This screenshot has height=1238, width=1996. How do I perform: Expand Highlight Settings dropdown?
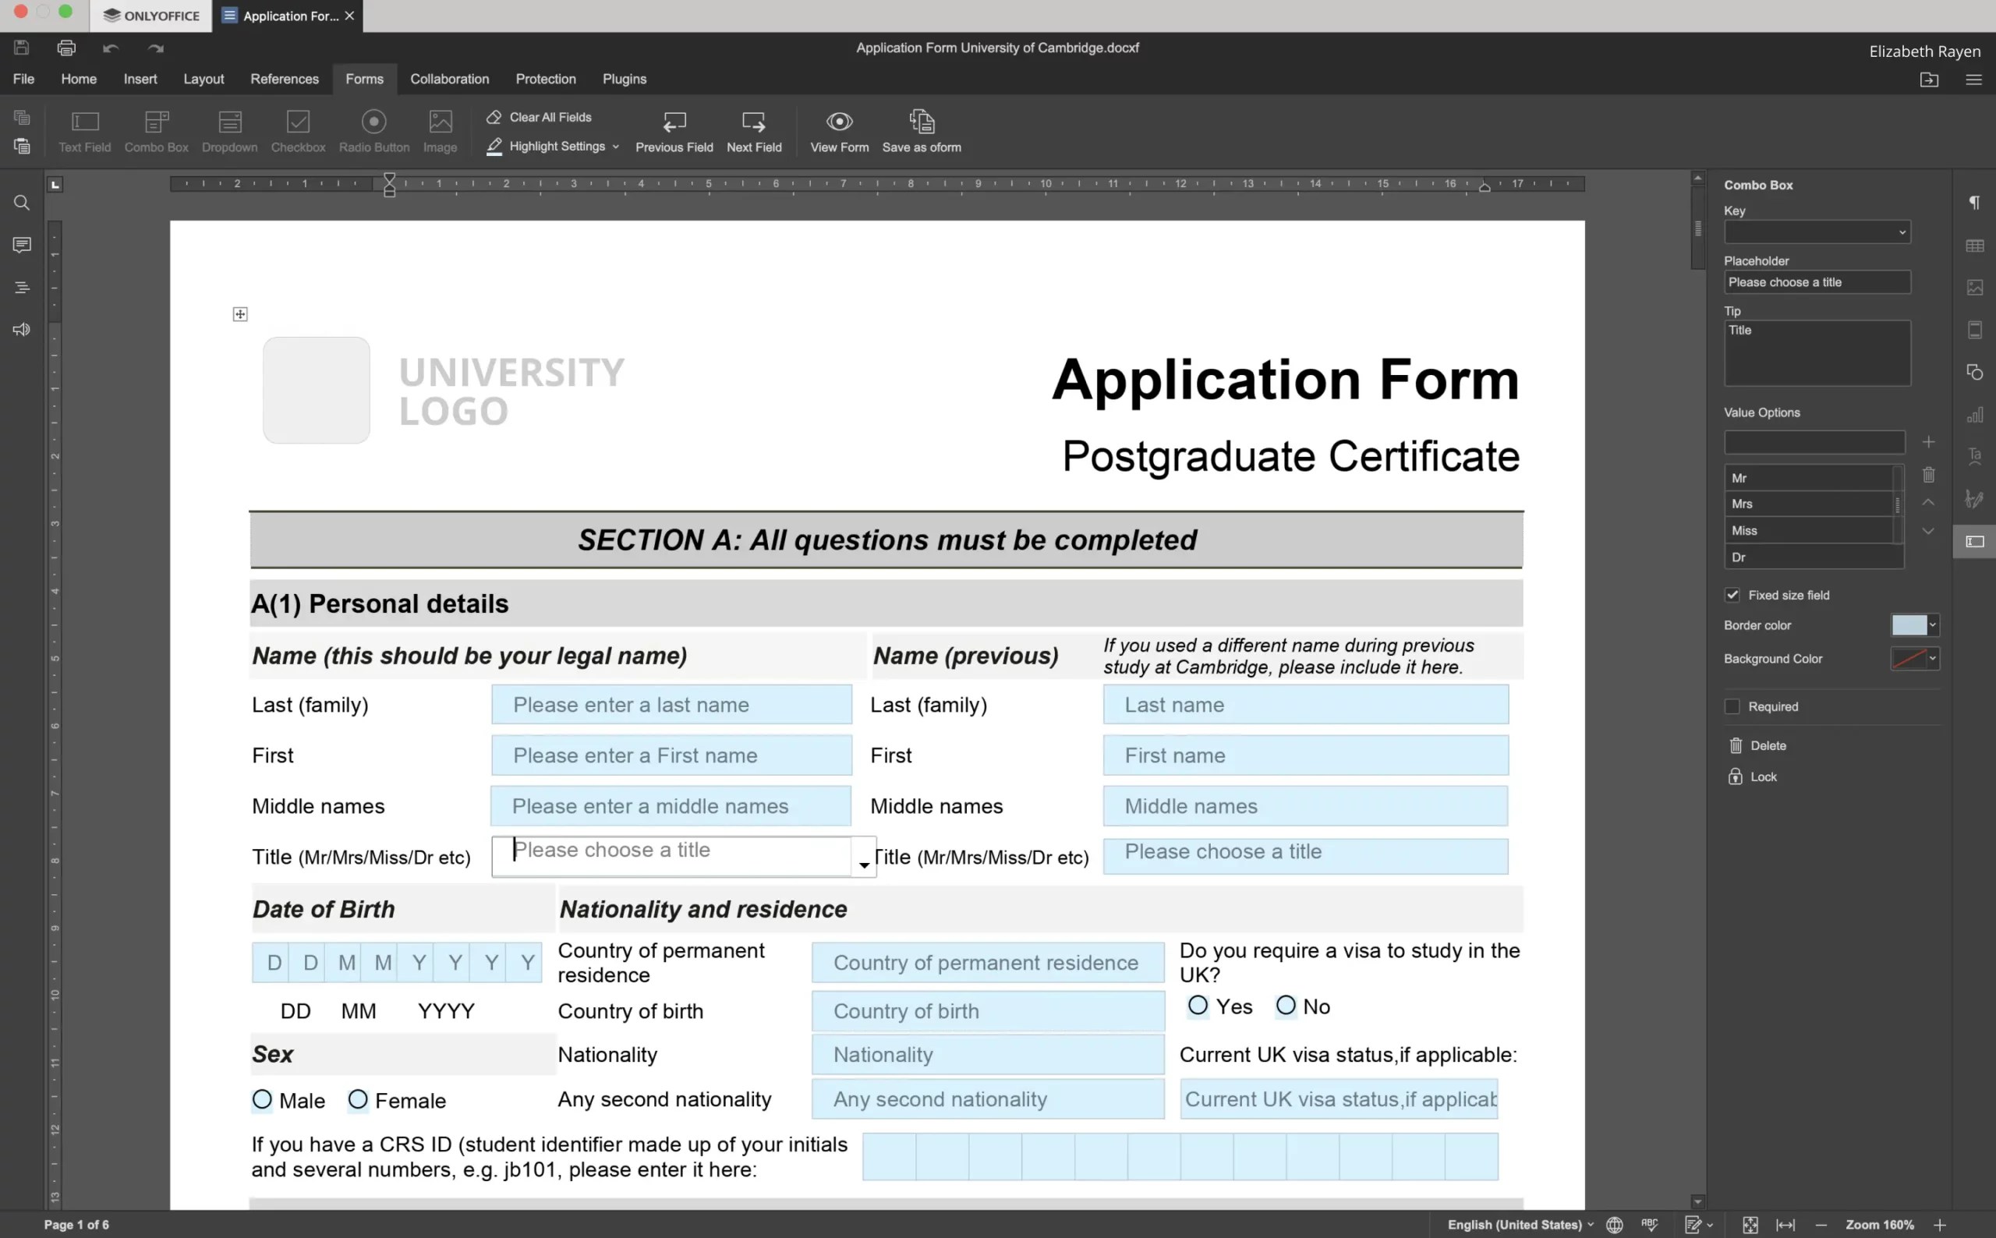click(615, 147)
